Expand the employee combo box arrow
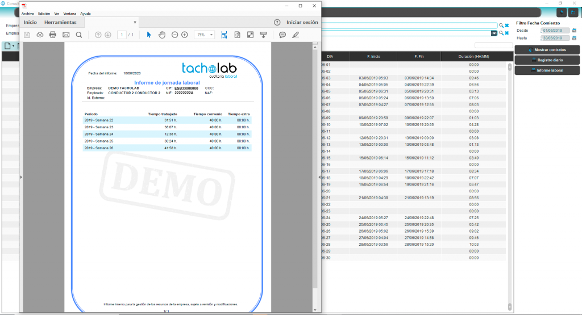Screen dimensions: 582x315 (494, 33)
